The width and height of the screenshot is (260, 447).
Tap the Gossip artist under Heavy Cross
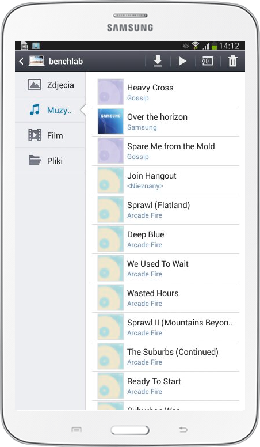point(138,98)
